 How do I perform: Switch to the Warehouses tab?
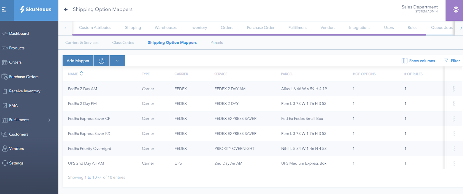tap(165, 28)
